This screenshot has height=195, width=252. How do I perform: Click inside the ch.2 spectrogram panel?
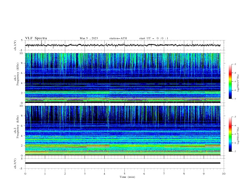click(x=123, y=131)
